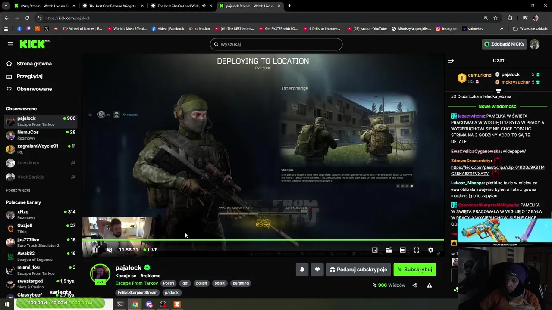Open Windows Start menu
552x310 pixels.
tap(7, 304)
